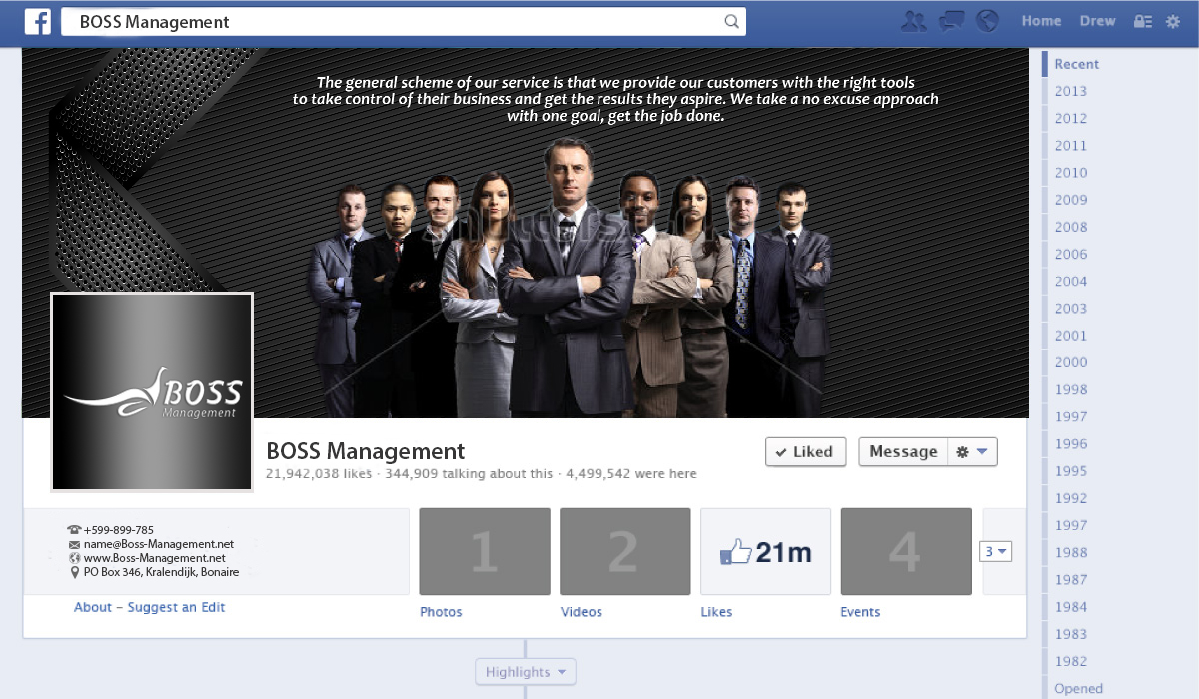Click the BOSS Management search field
This screenshot has height=699, width=1199.
[x=403, y=22]
